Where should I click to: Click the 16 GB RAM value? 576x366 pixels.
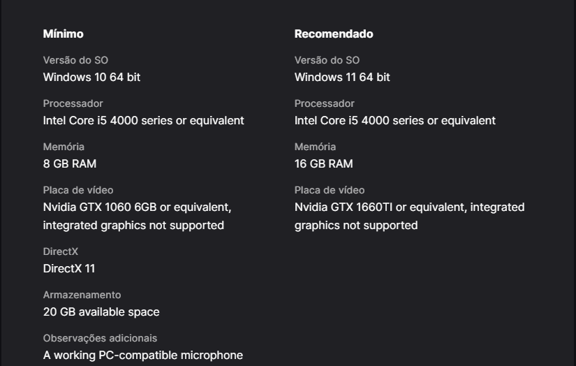point(324,163)
